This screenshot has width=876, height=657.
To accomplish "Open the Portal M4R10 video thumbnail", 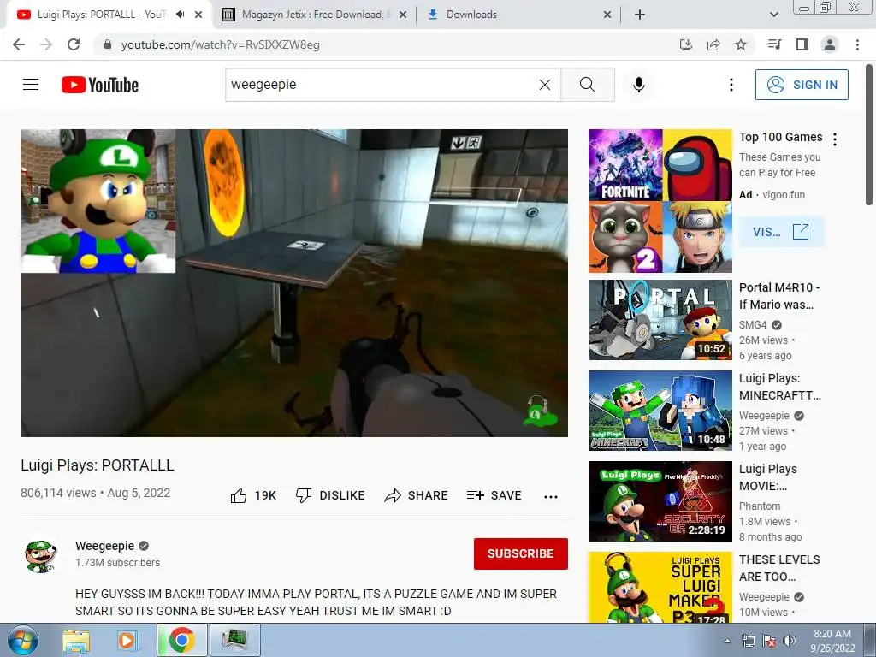I will pos(660,320).
